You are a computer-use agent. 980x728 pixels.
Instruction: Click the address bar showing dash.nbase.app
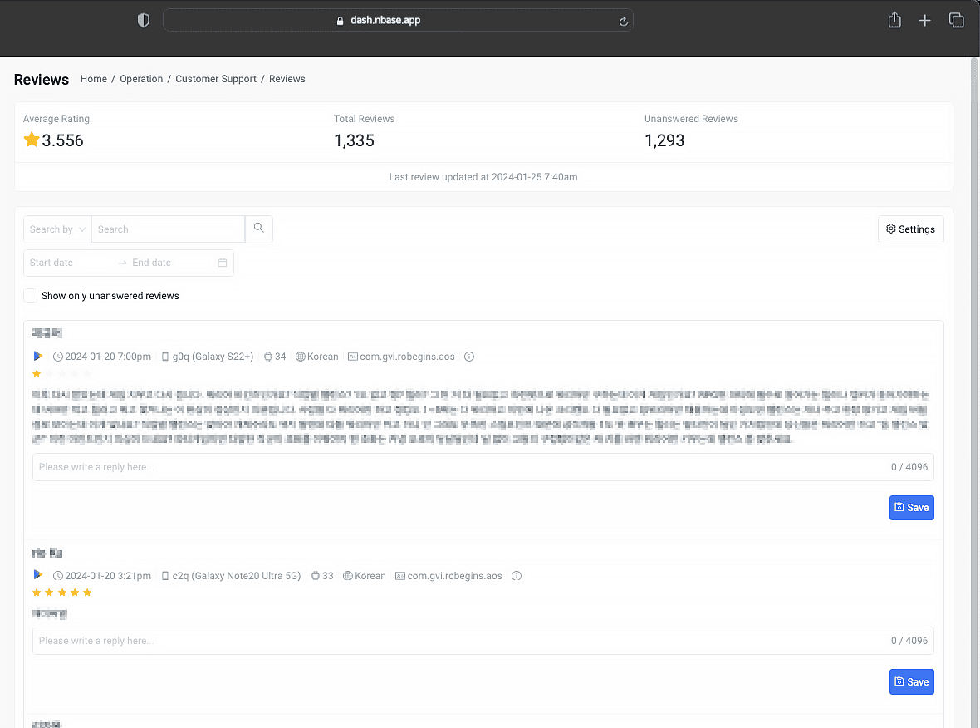tap(398, 20)
